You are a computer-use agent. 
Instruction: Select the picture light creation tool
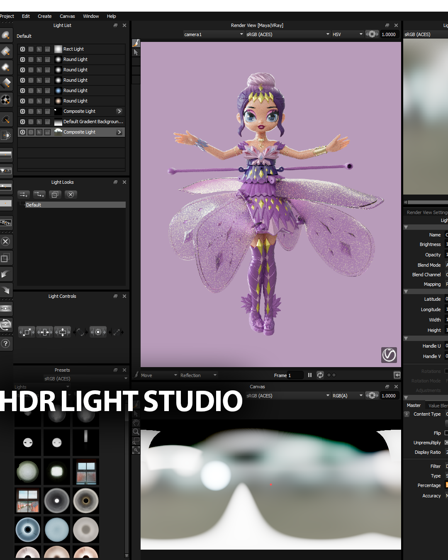point(6,99)
